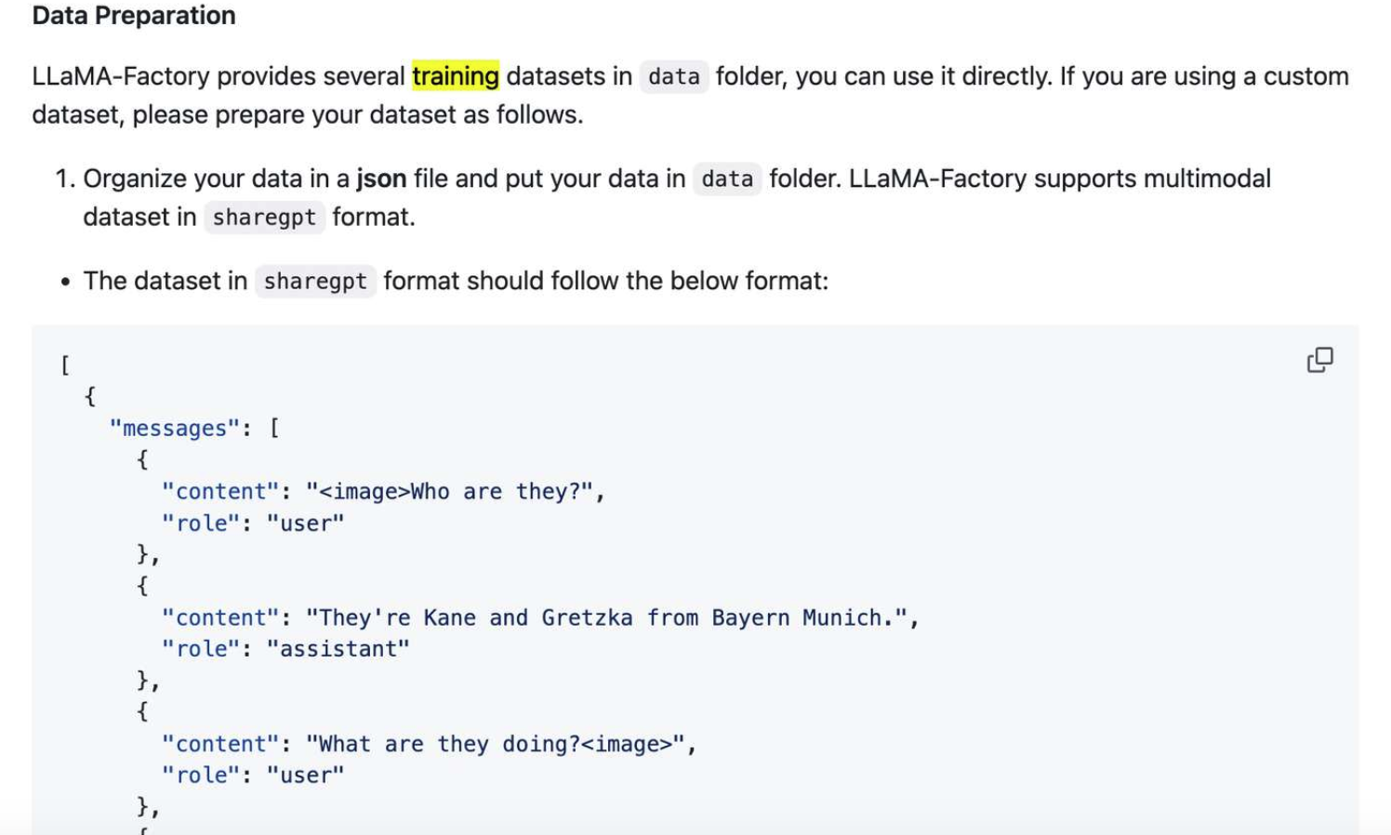Click the Data Preparation heading
Image resolution: width=1391 pixels, height=835 pixels.
[x=134, y=16]
